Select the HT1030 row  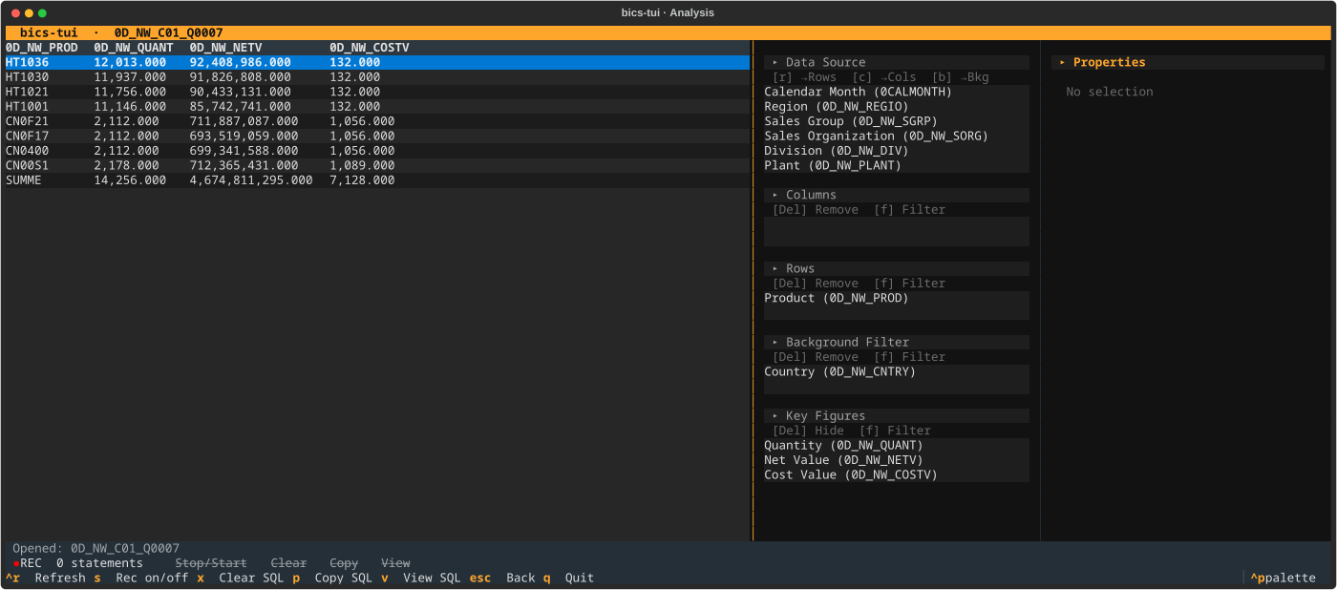376,77
